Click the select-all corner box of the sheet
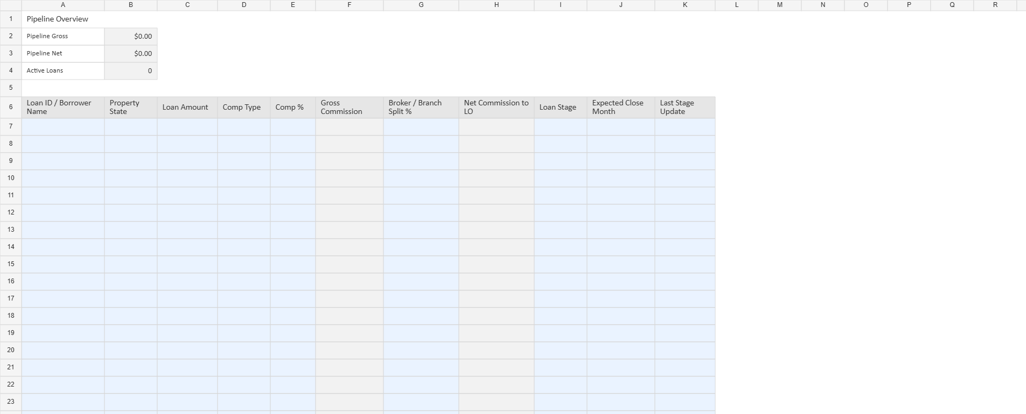The height and width of the screenshot is (414, 1026). [x=11, y=5]
